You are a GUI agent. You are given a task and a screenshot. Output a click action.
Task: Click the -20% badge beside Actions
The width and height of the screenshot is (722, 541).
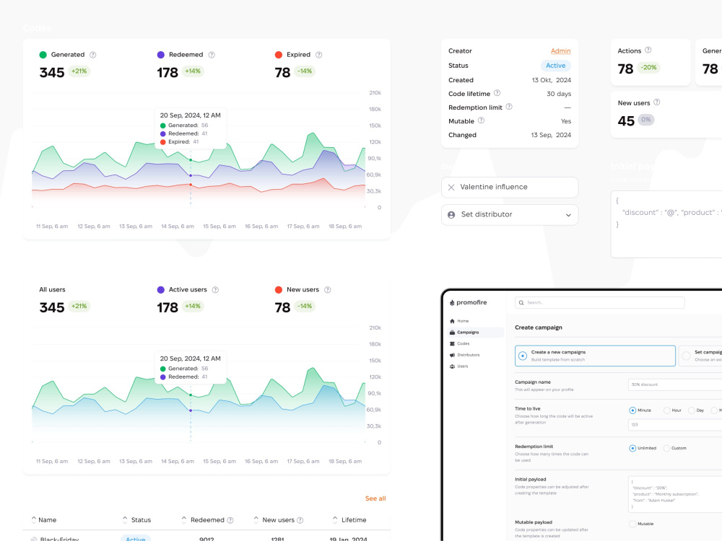pyautogui.click(x=649, y=68)
